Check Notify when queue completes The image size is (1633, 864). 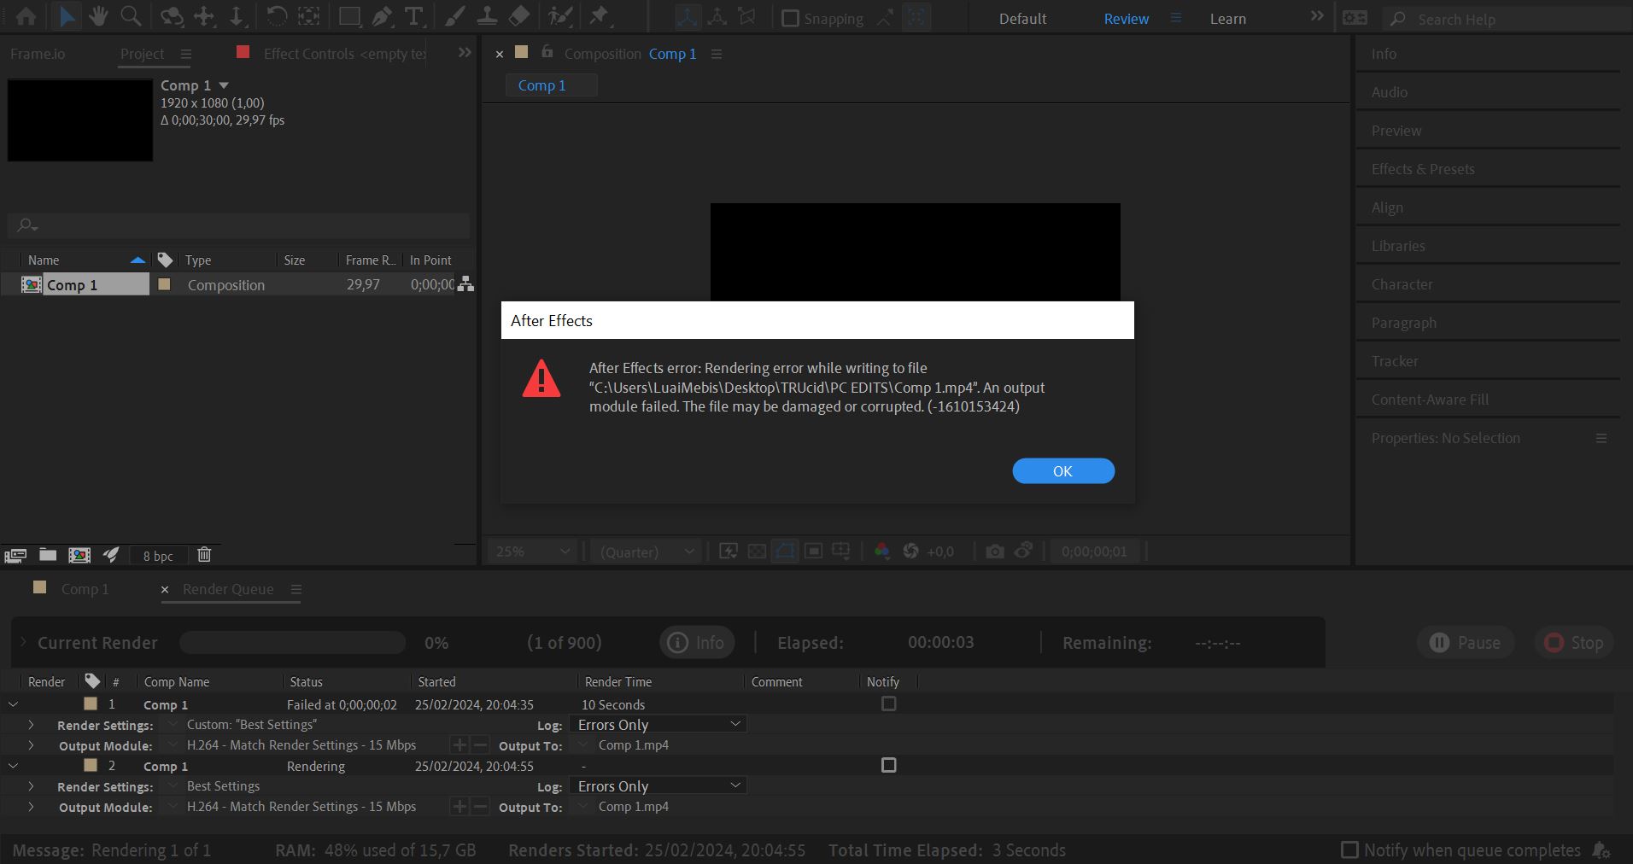1349,849
